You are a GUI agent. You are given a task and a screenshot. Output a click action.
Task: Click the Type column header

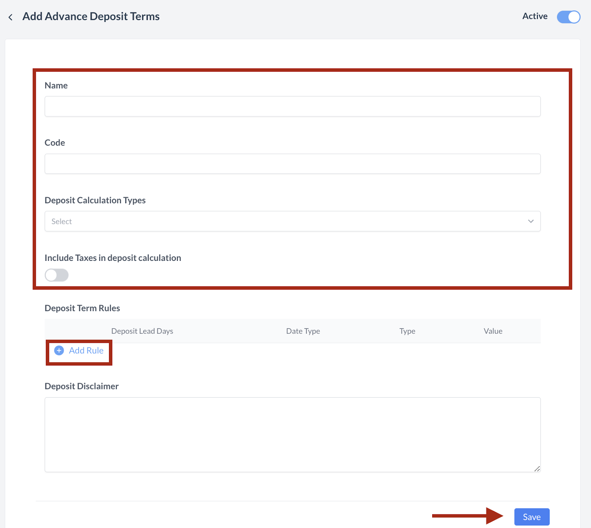pyautogui.click(x=407, y=331)
